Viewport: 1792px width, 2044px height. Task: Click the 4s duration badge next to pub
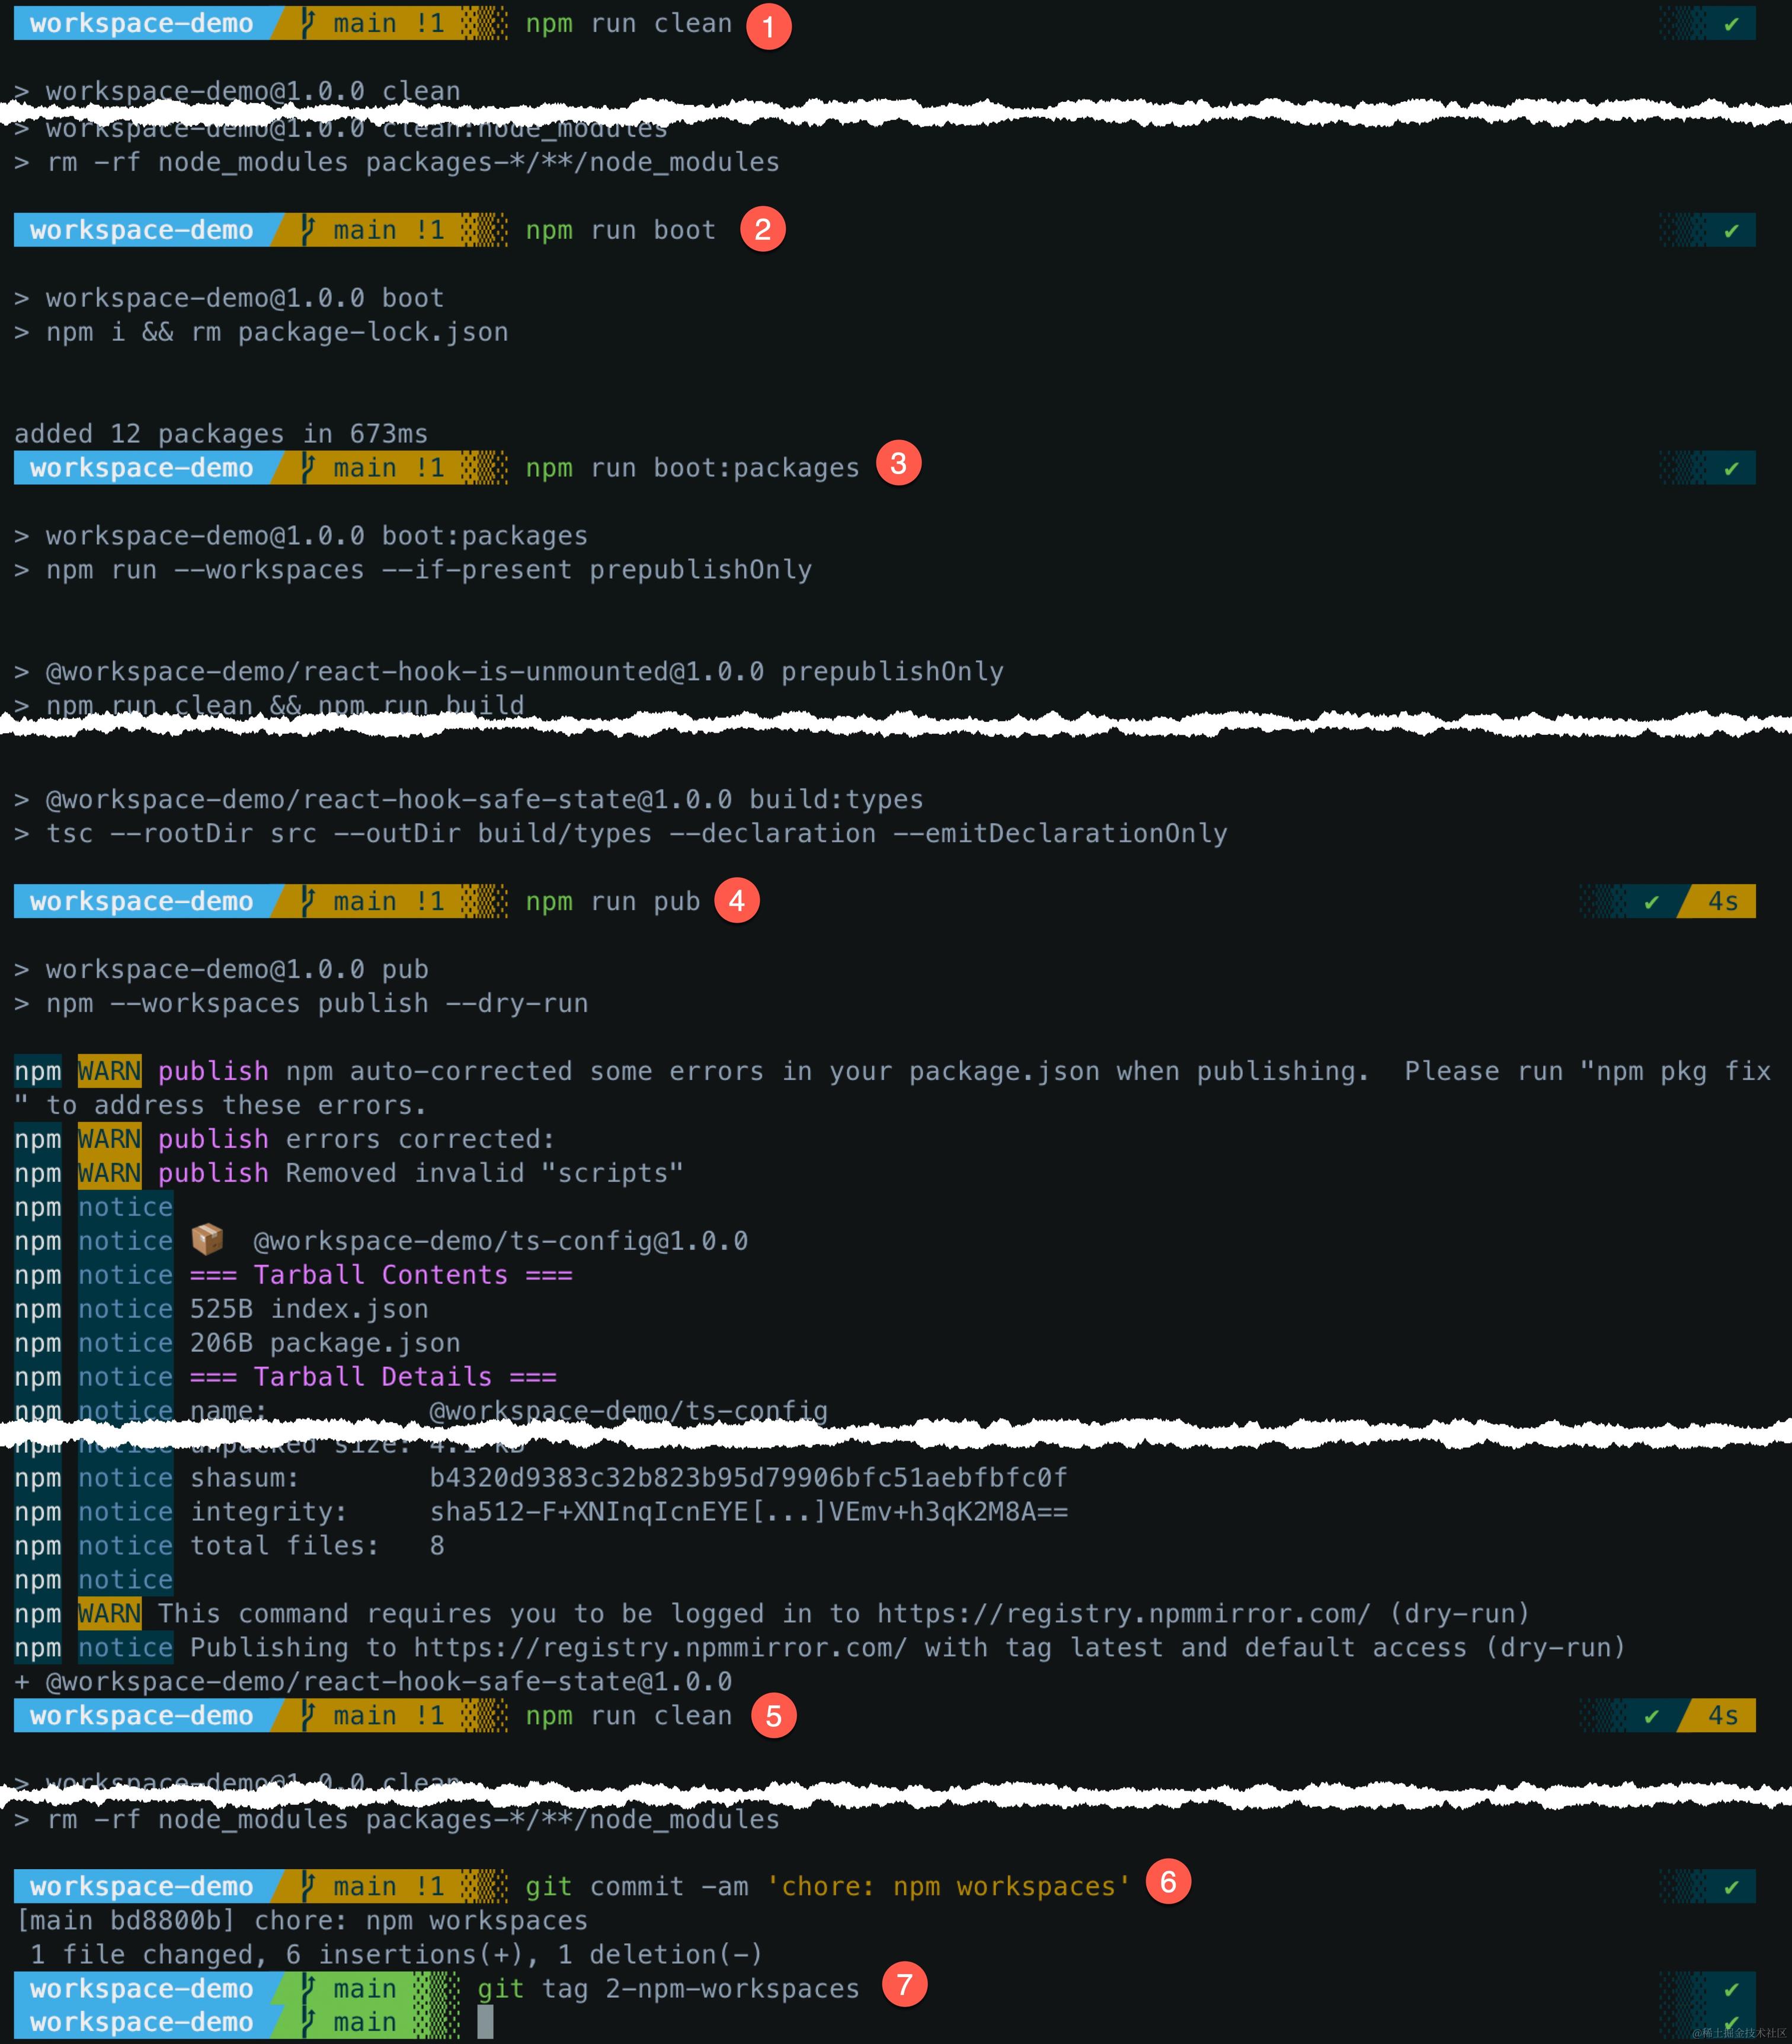[1722, 901]
